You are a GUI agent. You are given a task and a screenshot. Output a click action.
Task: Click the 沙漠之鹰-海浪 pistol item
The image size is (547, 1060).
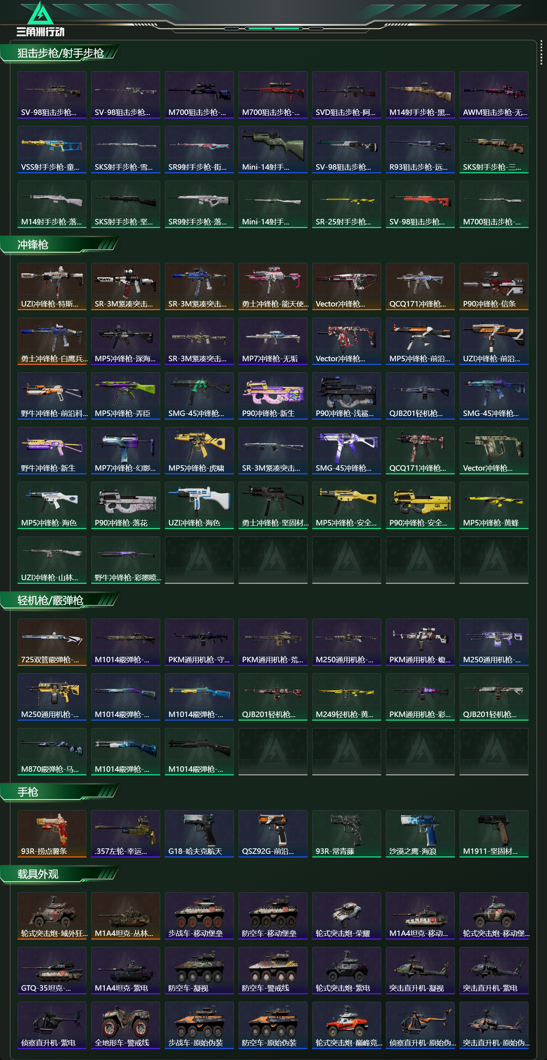pos(420,834)
